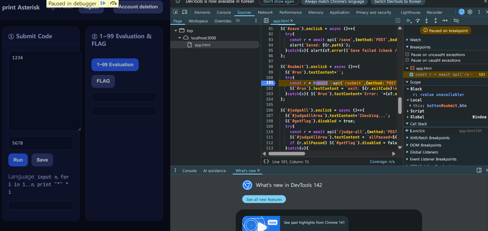Viewport: 488px width, 231px height.
Task: Click See all new features
Action: 264,199
